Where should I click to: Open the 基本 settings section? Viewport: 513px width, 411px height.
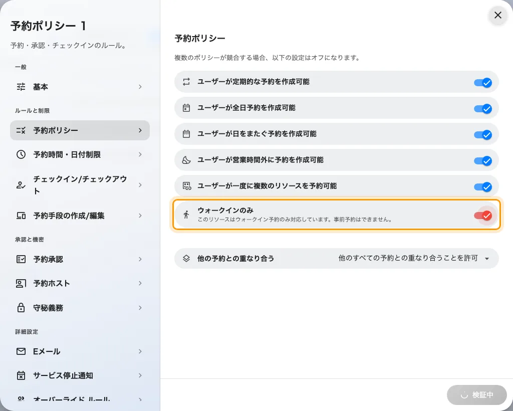(x=80, y=87)
